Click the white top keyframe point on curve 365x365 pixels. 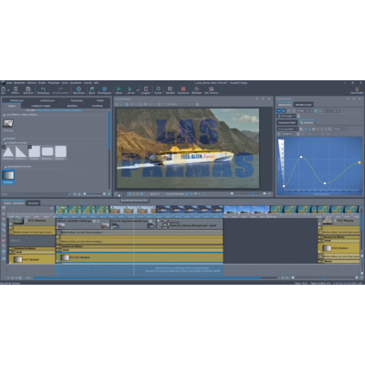(x=301, y=157)
